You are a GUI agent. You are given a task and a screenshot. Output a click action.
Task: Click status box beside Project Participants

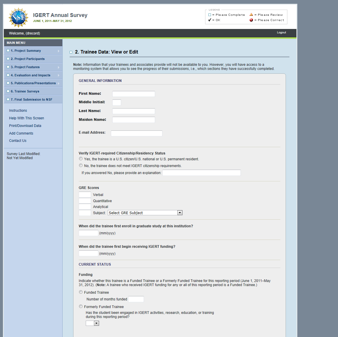(8, 59)
